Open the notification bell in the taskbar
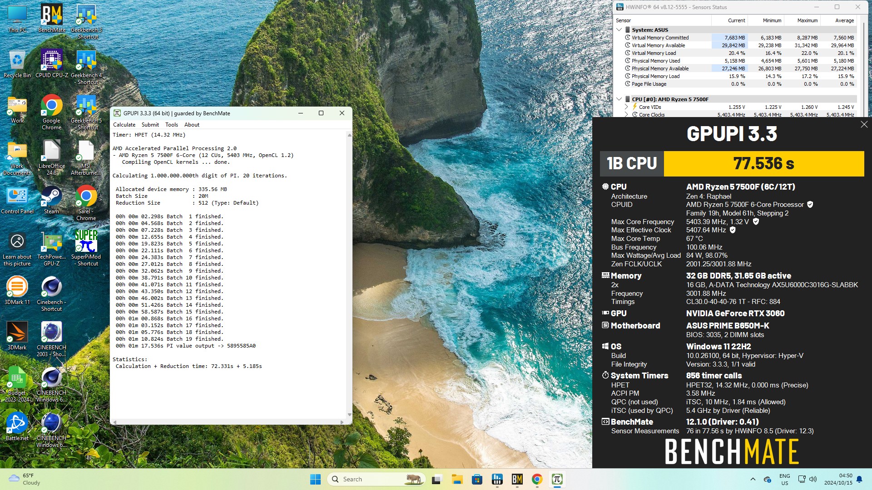Image resolution: width=872 pixels, height=490 pixels. coord(859,479)
